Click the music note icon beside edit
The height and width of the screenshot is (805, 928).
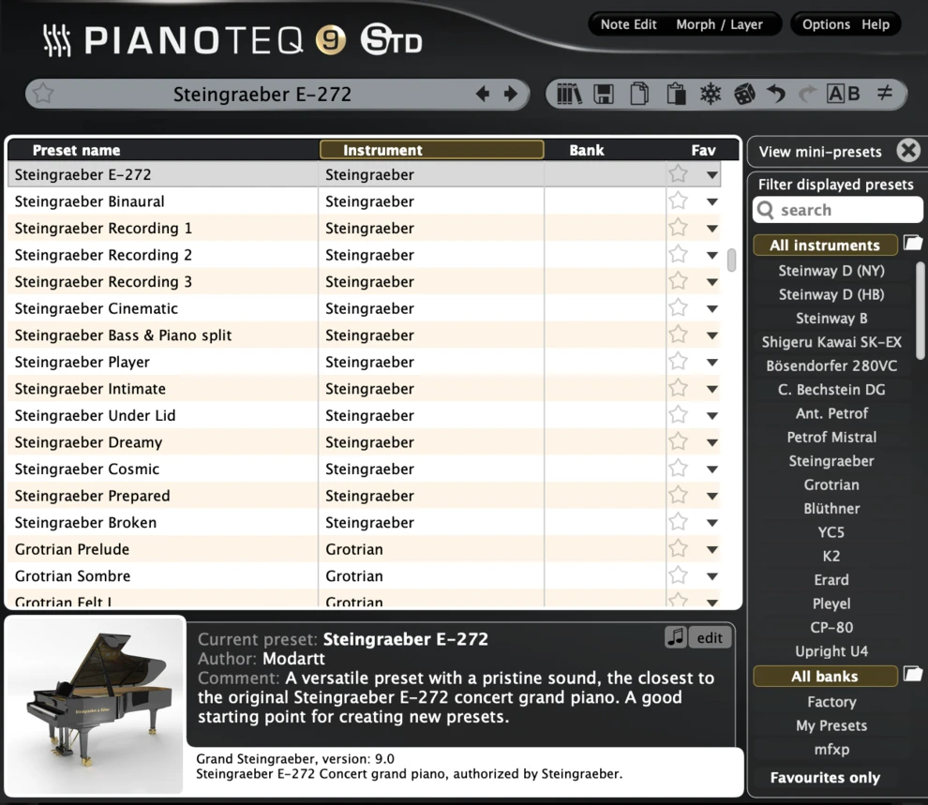point(675,637)
